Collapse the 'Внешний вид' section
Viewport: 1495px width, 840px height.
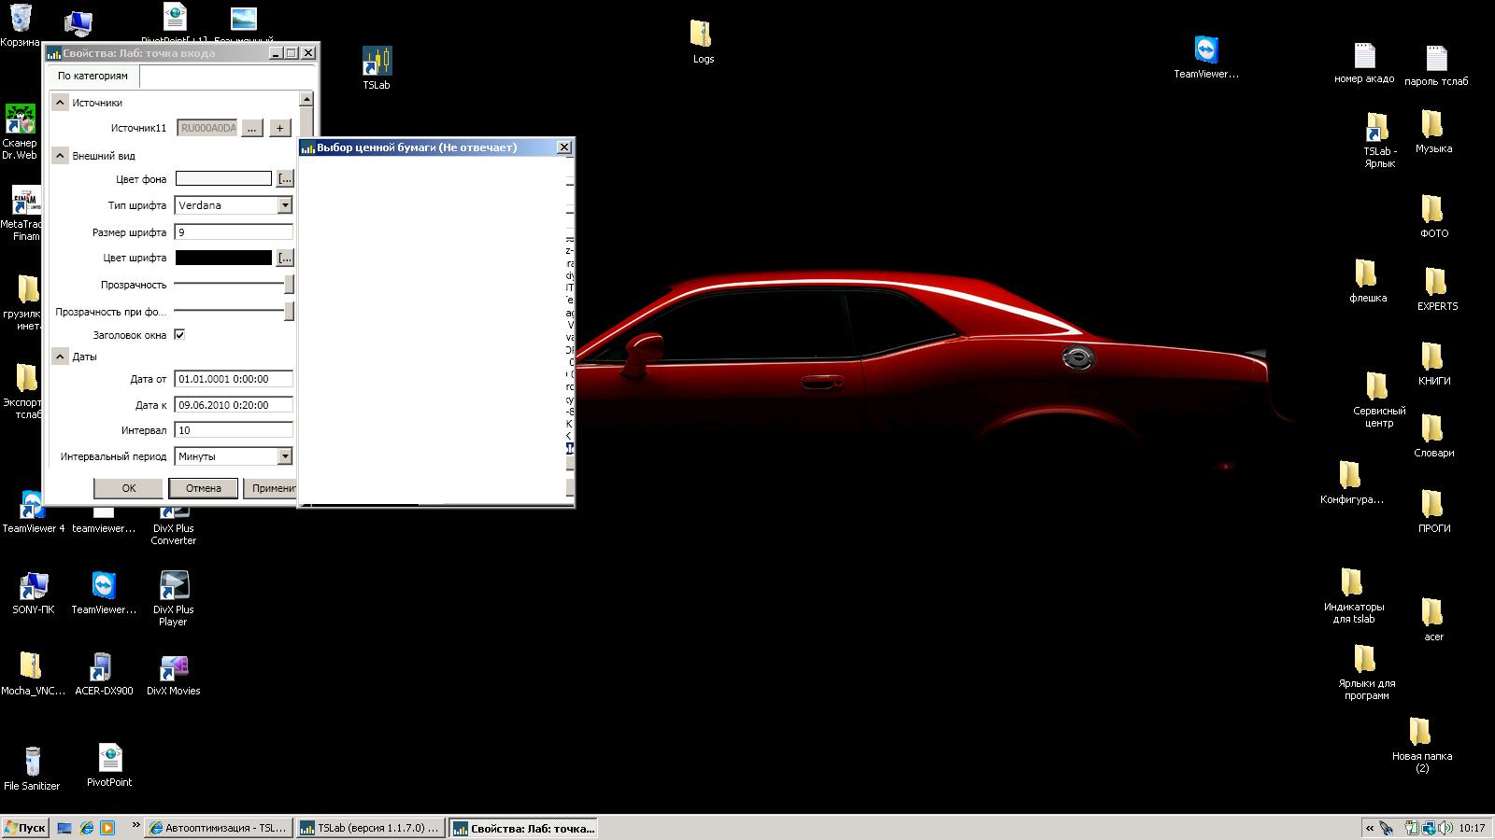coord(60,156)
